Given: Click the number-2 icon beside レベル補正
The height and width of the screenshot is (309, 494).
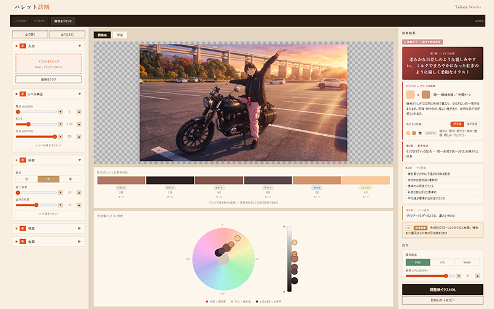Looking at the screenshot, I should pos(23,94).
